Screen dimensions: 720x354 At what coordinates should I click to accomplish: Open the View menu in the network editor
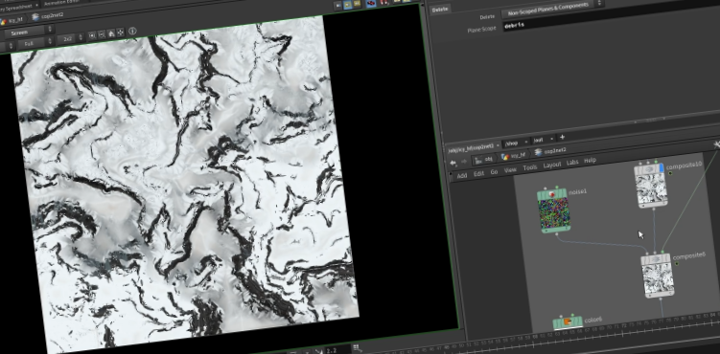coord(510,170)
